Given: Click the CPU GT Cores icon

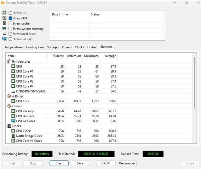Looking at the screenshot, I should click(13, 121).
